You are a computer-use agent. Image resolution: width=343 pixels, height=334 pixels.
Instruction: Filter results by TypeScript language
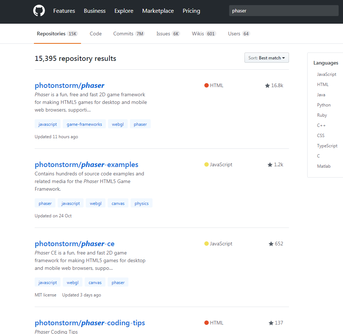[327, 146]
